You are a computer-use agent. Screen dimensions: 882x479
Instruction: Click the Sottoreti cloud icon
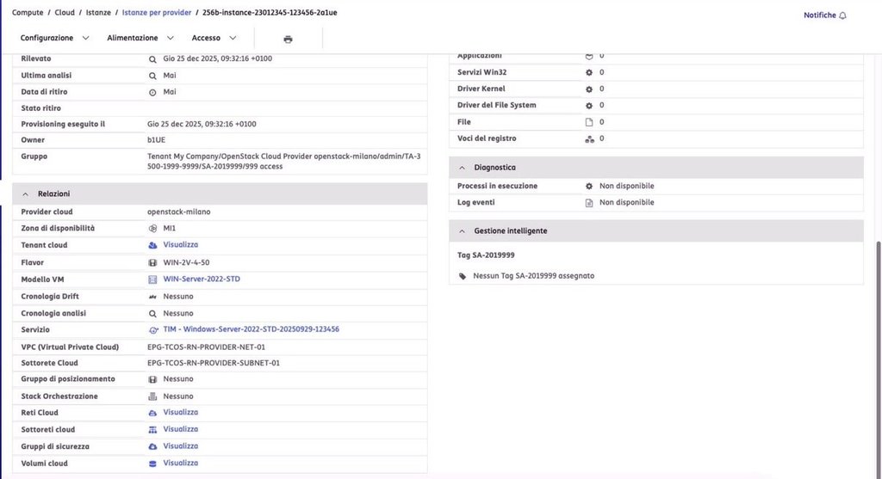coord(152,429)
